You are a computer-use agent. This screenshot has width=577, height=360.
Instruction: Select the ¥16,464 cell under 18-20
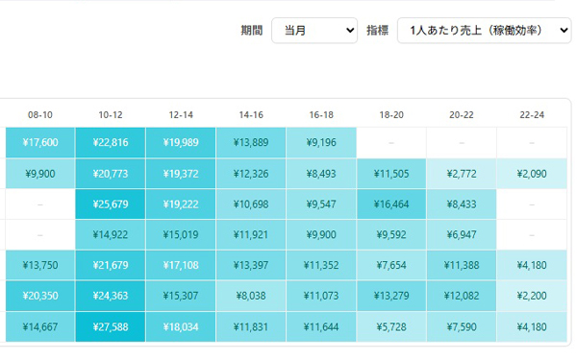coord(391,204)
